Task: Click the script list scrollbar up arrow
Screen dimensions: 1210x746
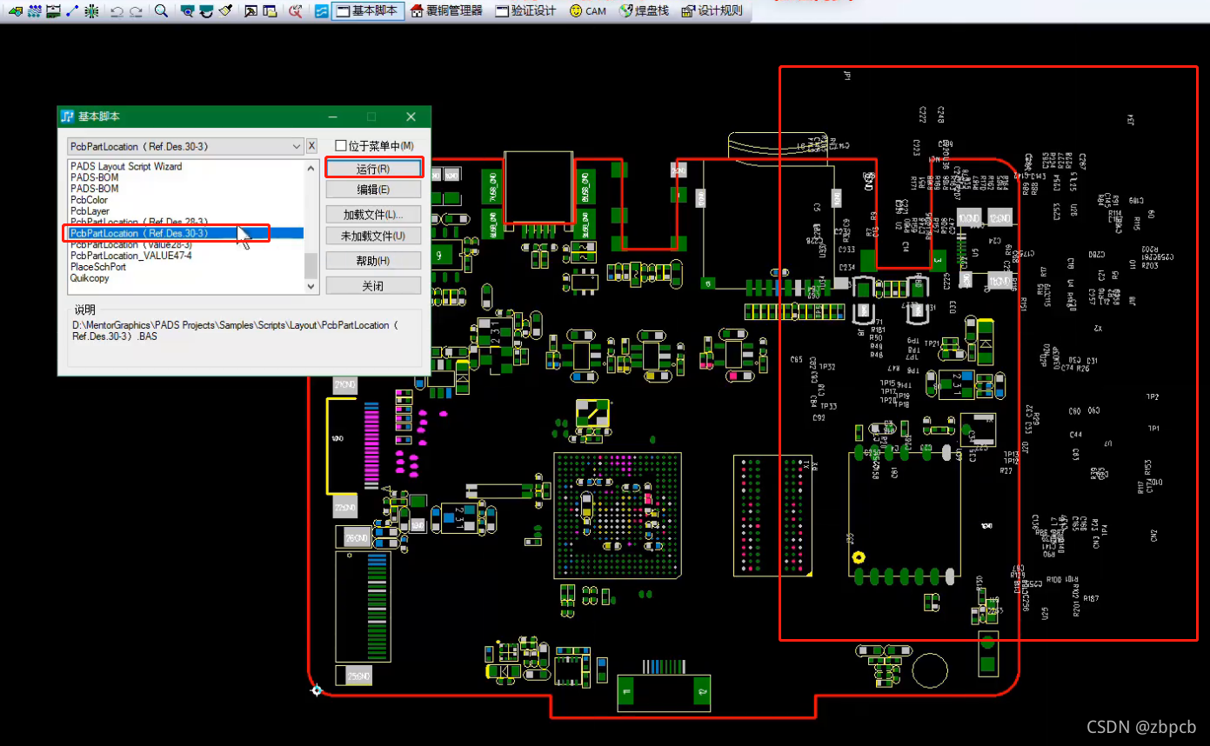Action: (311, 168)
